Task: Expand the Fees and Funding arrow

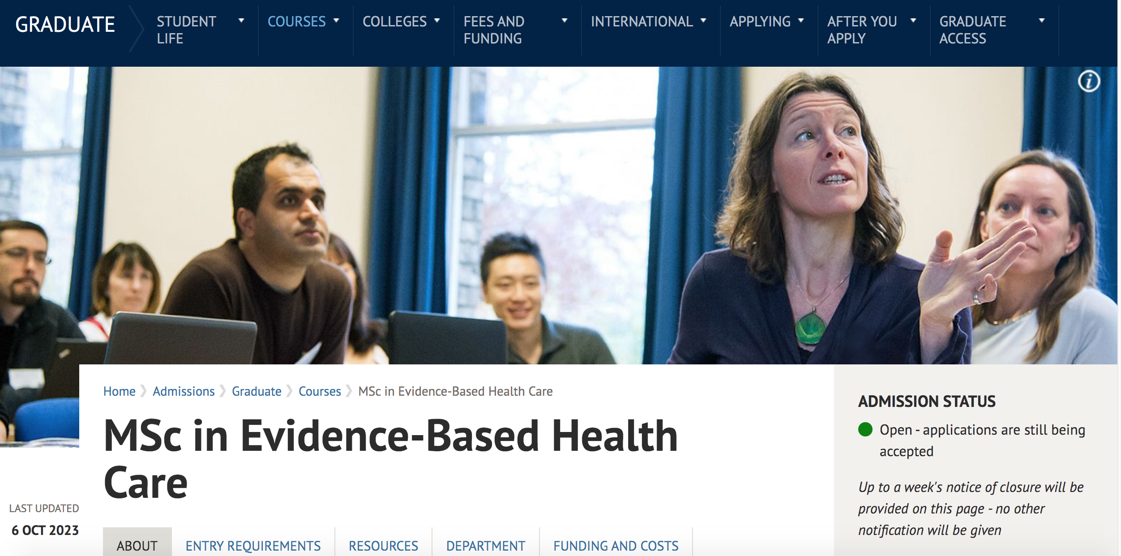Action: tap(565, 21)
